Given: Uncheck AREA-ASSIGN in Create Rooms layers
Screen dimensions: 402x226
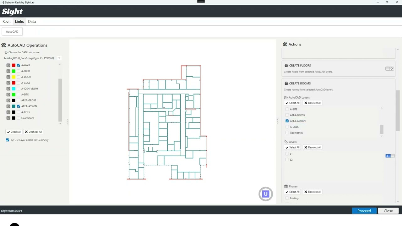Looking at the screenshot, I should coord(287,121).
